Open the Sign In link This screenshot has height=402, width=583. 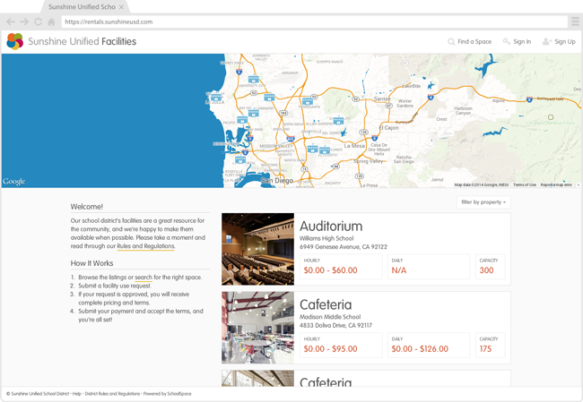point(522,41)
